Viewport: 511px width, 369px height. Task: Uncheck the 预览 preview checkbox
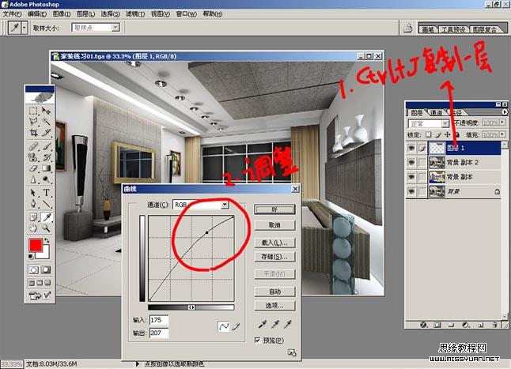tap(259, 340)
